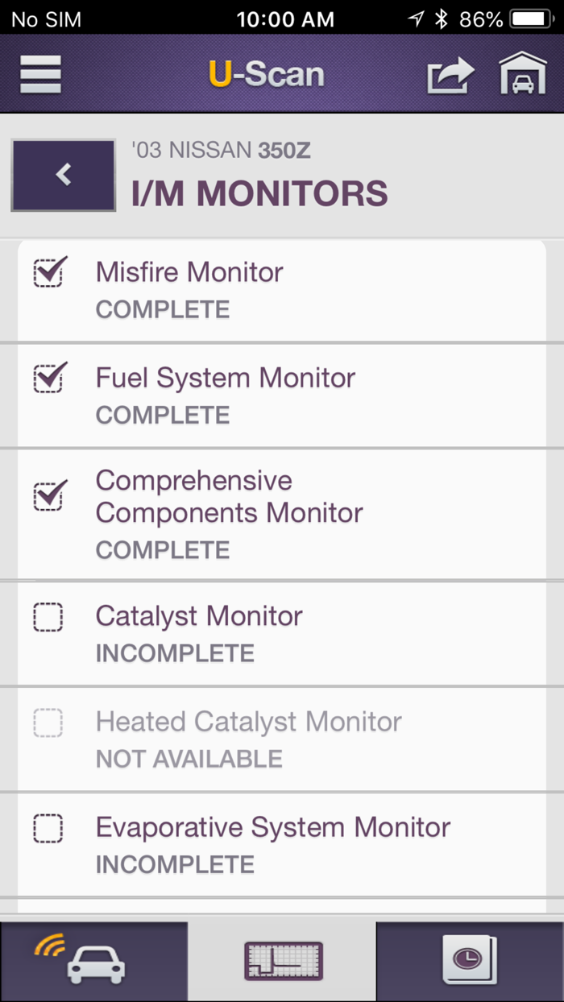Screen dimensions: 564x1002
Task: Tap the U-Scan title logo
Action: (x=267, y=75)
